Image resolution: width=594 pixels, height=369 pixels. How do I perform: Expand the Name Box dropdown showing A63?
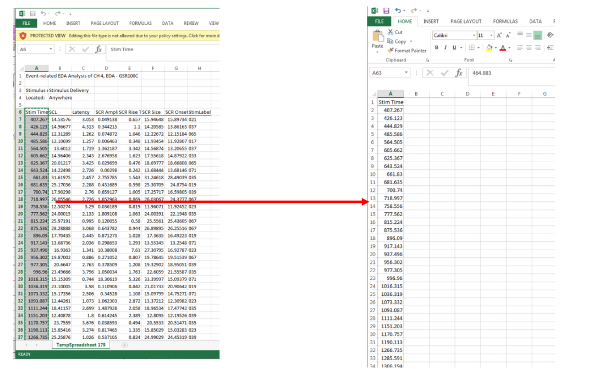(406, 73)
